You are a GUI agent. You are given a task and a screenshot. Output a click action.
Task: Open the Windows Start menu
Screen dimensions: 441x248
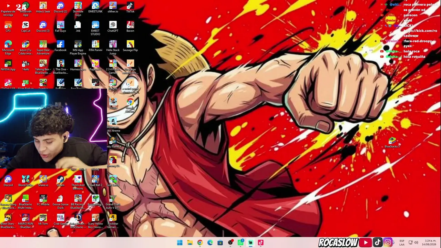coord(180,243)
